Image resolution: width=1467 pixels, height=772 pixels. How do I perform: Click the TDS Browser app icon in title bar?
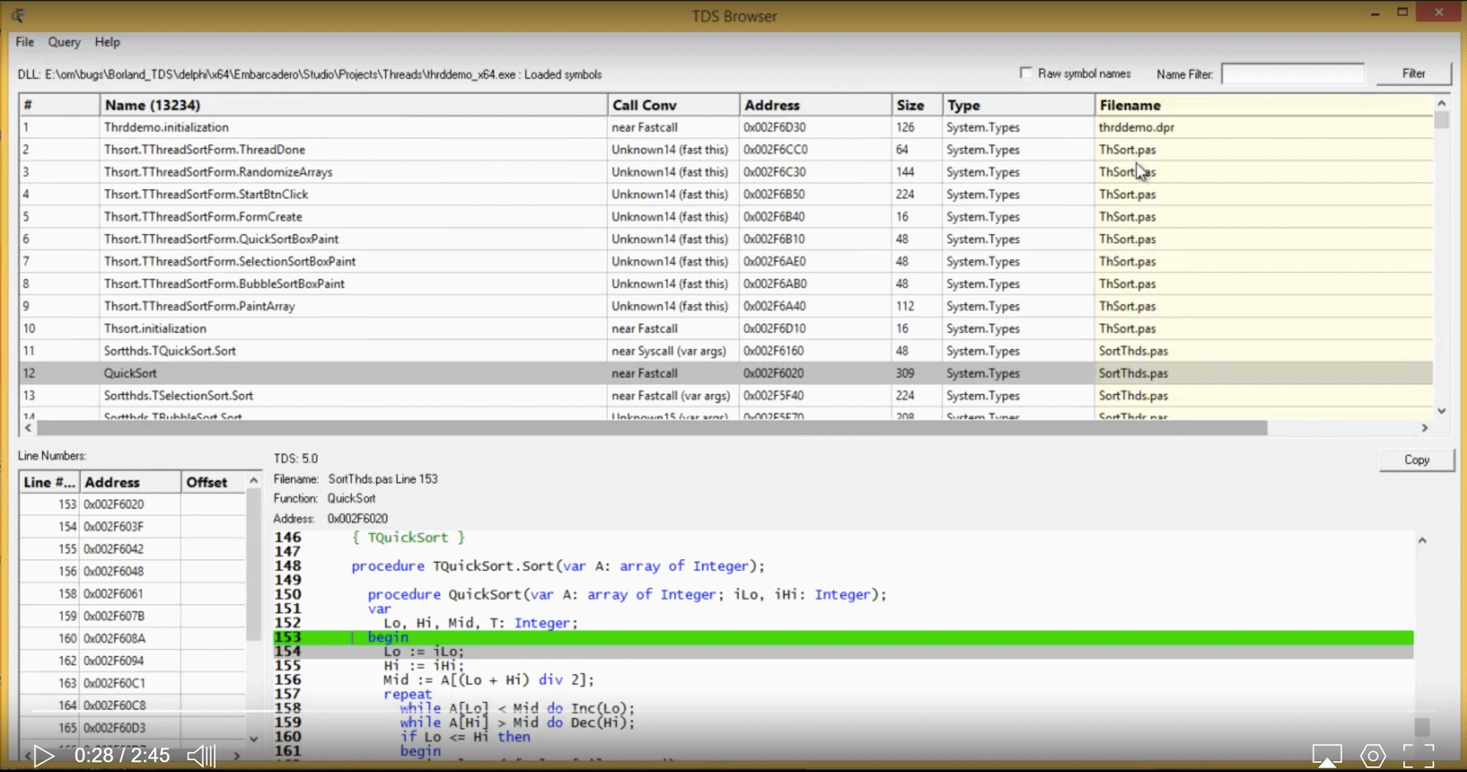click(x=18, y=15)
